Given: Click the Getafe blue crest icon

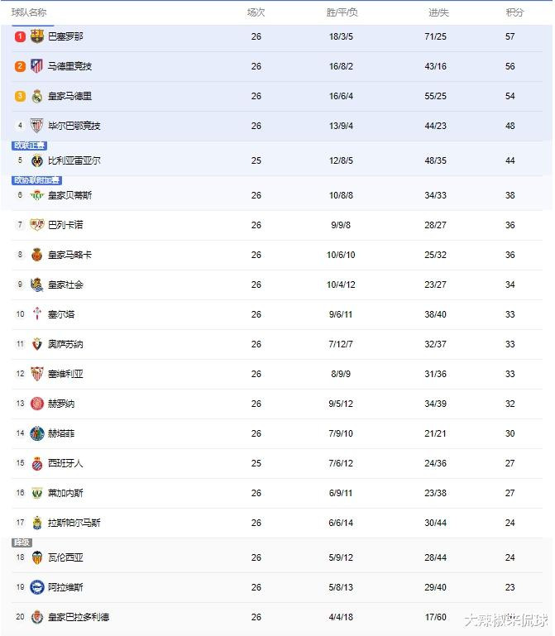Looking at the screenshot, I should pyautogui.click(x=37, y=433).
